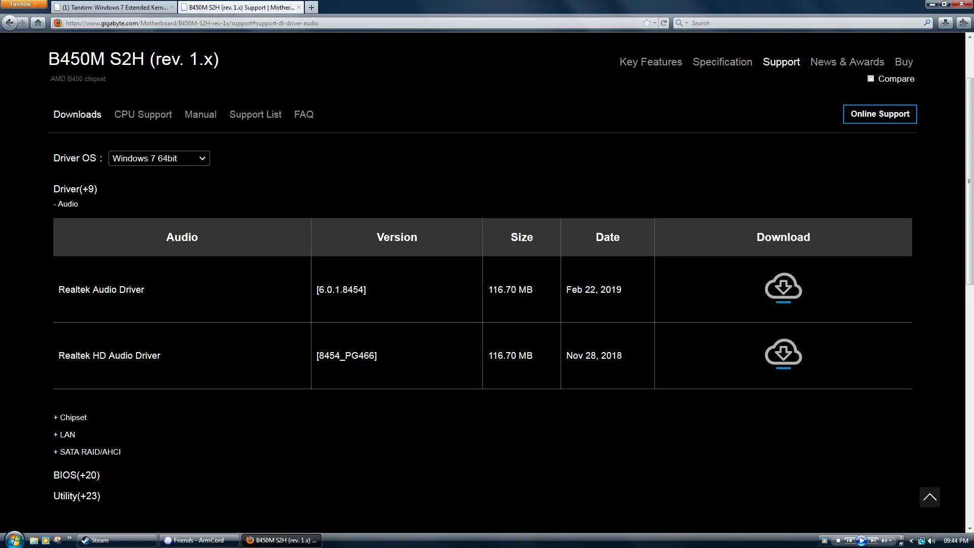Switch to Steam in the taskbar
The image size is (974, 548).
tap(117, 540)
